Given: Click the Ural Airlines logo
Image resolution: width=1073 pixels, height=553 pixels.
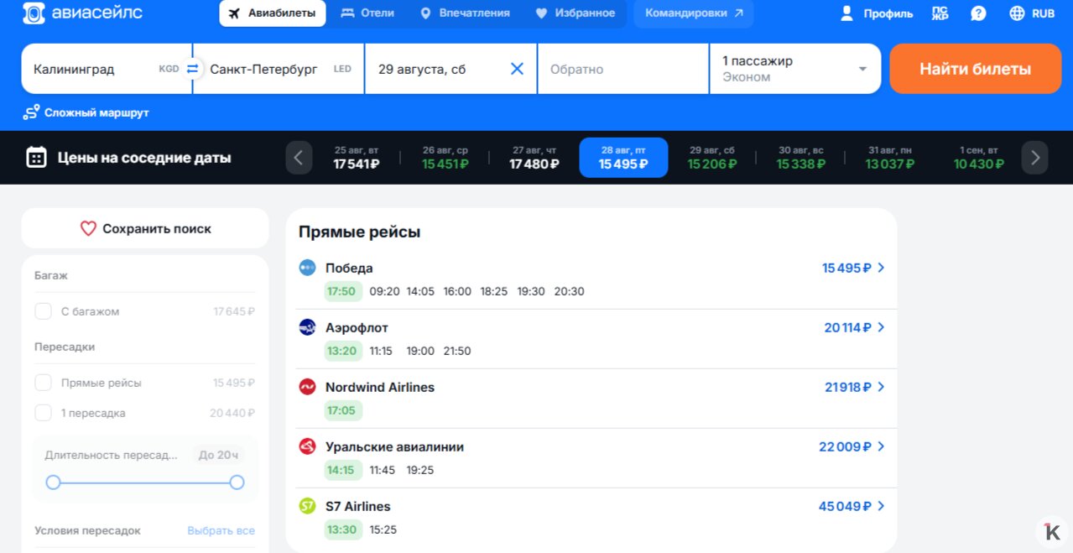Looking at the screenshot, I should 308,446.
